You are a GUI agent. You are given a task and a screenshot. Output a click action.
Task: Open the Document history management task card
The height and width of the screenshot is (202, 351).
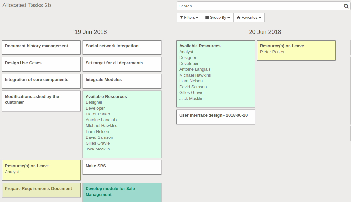coord(41,47)
